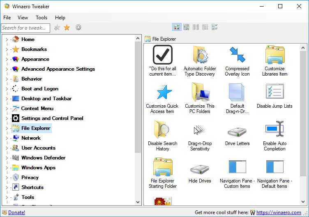The width and height of the screenshot is (309, 217).
Task: Click the tweaks pane scroll down arrow
Action: 303,202
